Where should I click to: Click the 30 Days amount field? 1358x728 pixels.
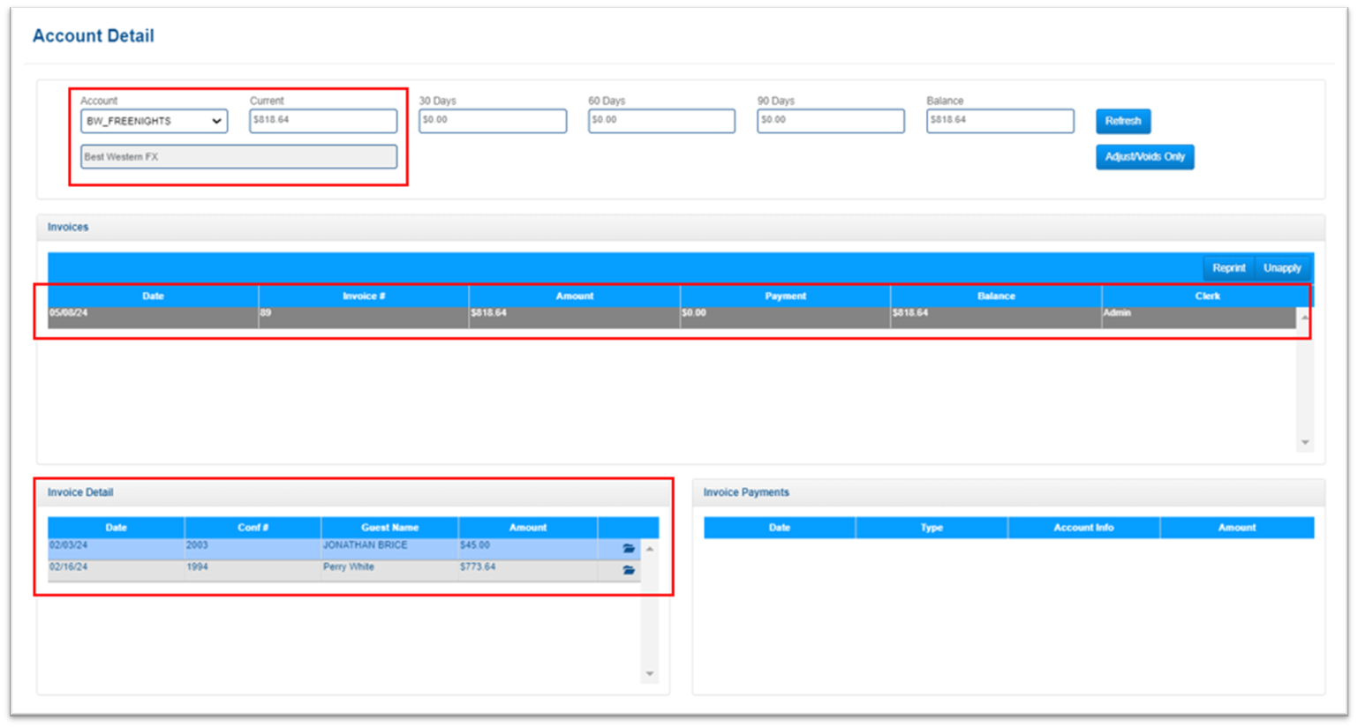[x=492, y=120]
